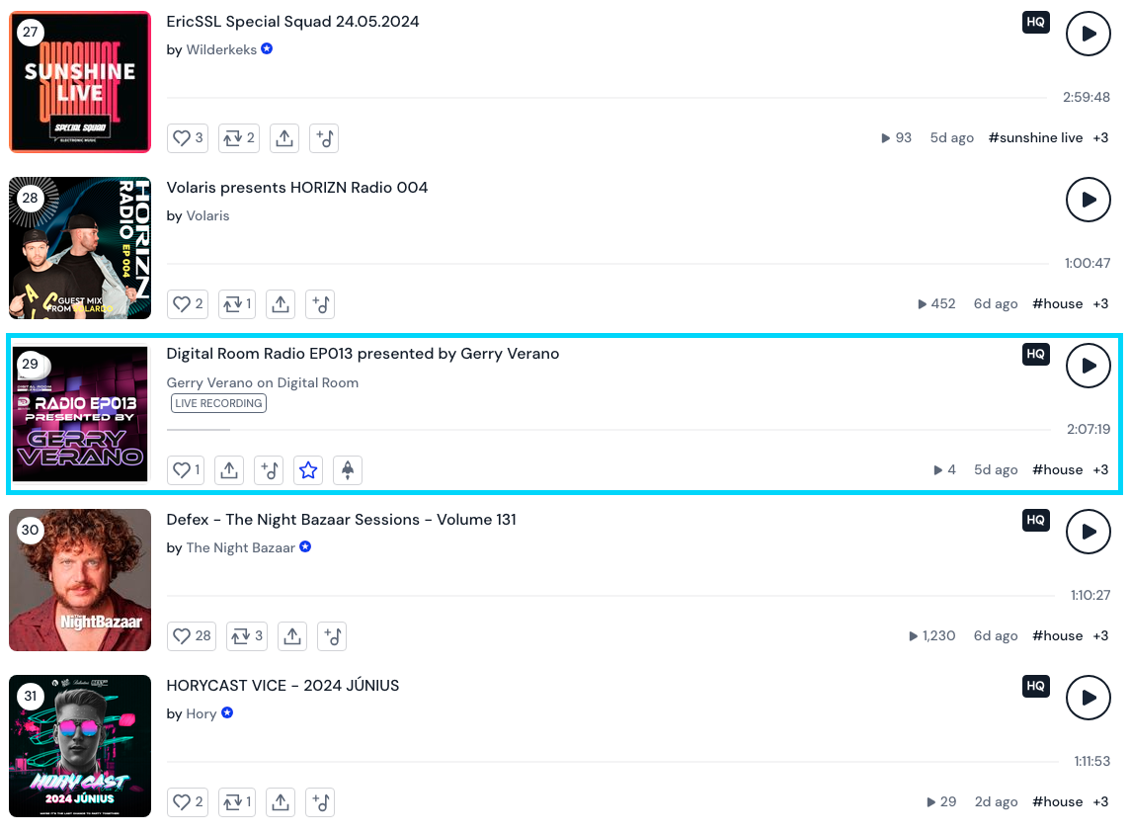Open the Digital Room Radio EP013 title link
Screen dimensions: 1130x834
click(363, 353)
